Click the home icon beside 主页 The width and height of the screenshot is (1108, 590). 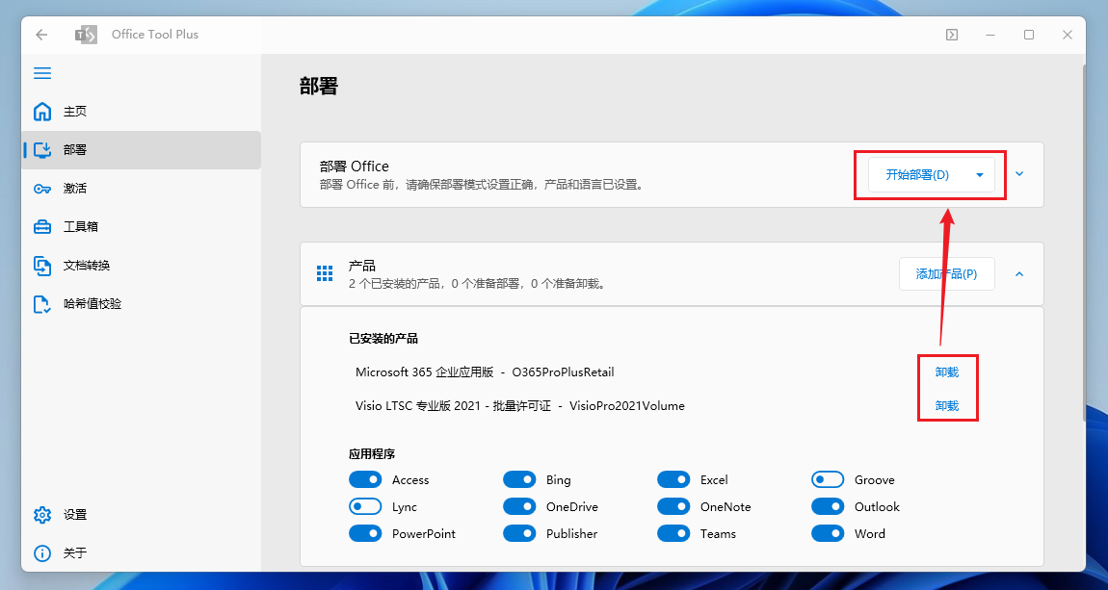(42, 112)
